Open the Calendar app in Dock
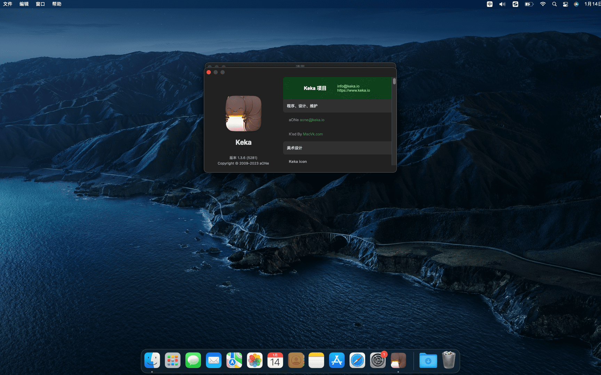The height and width of the screenshot is (375, 601). pos(275,360)
